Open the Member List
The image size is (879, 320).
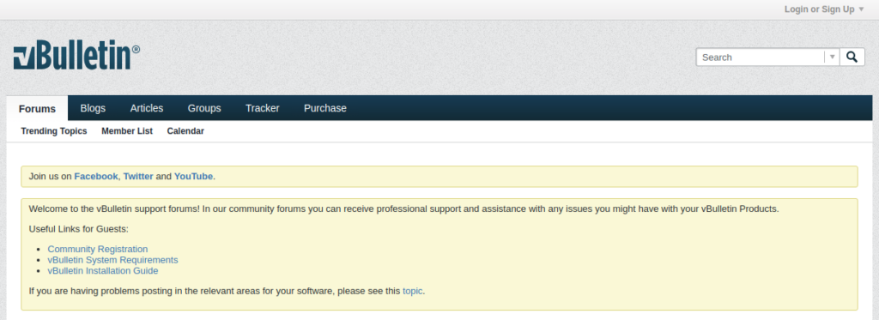127,131
